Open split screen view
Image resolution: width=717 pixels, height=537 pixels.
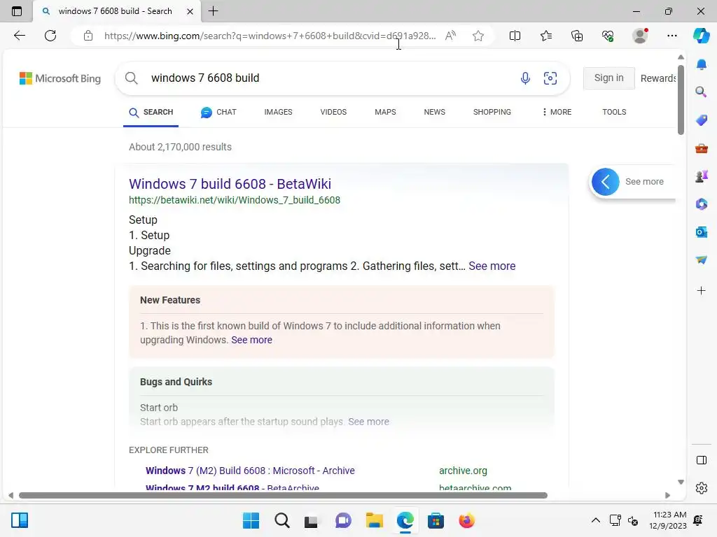[515, 36]
